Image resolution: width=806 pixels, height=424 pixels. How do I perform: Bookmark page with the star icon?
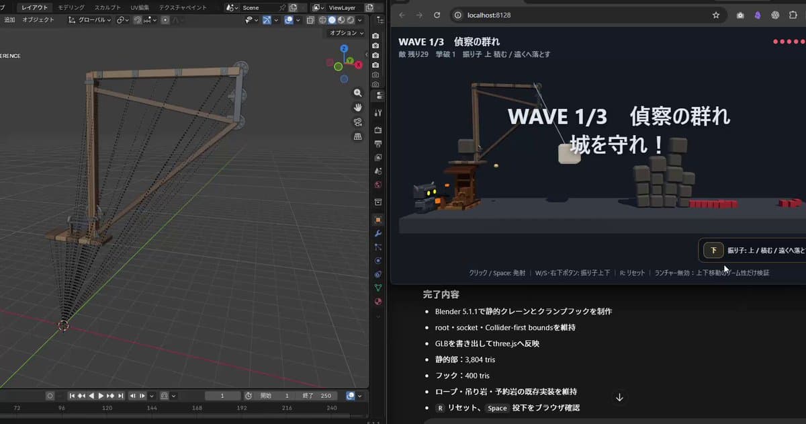tap(716, 15)
